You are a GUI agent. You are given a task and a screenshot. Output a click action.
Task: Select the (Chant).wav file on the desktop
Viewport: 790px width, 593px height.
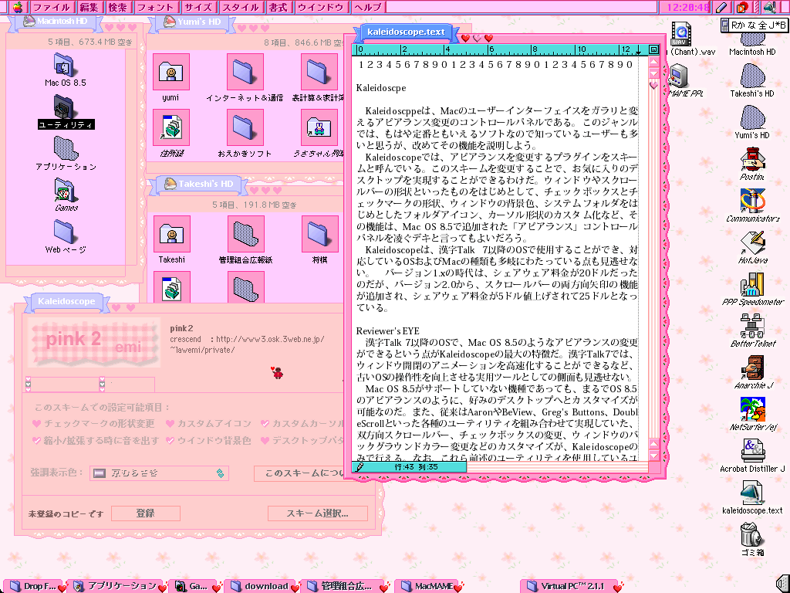[x=680, y=34]
